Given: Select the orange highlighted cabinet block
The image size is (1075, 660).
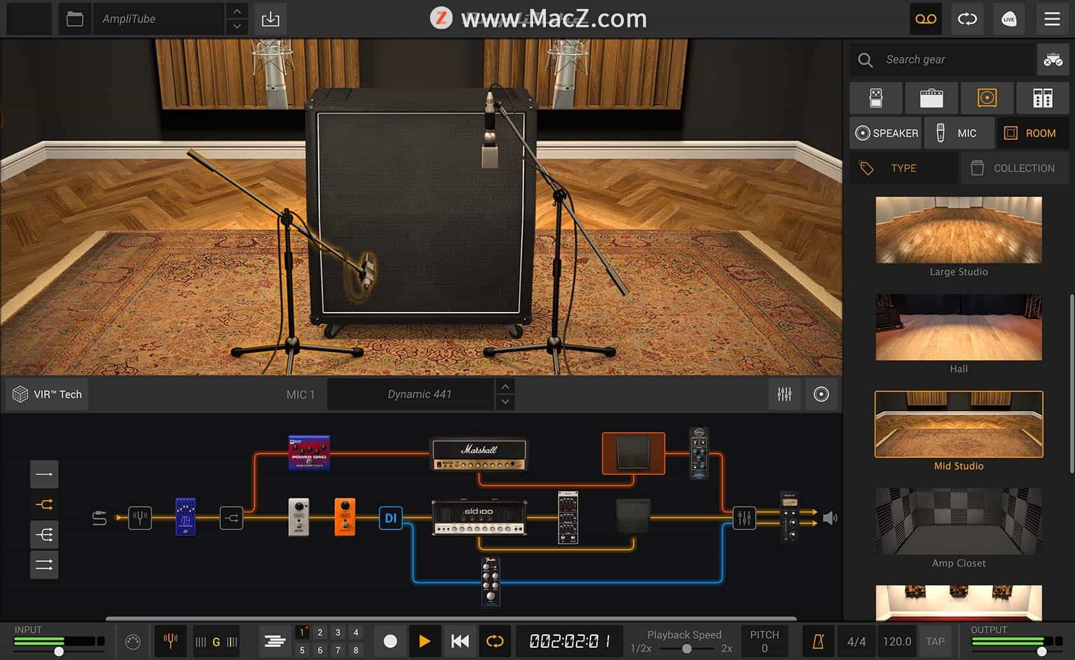Looking at the screenshot, I should tap(633, 453).
